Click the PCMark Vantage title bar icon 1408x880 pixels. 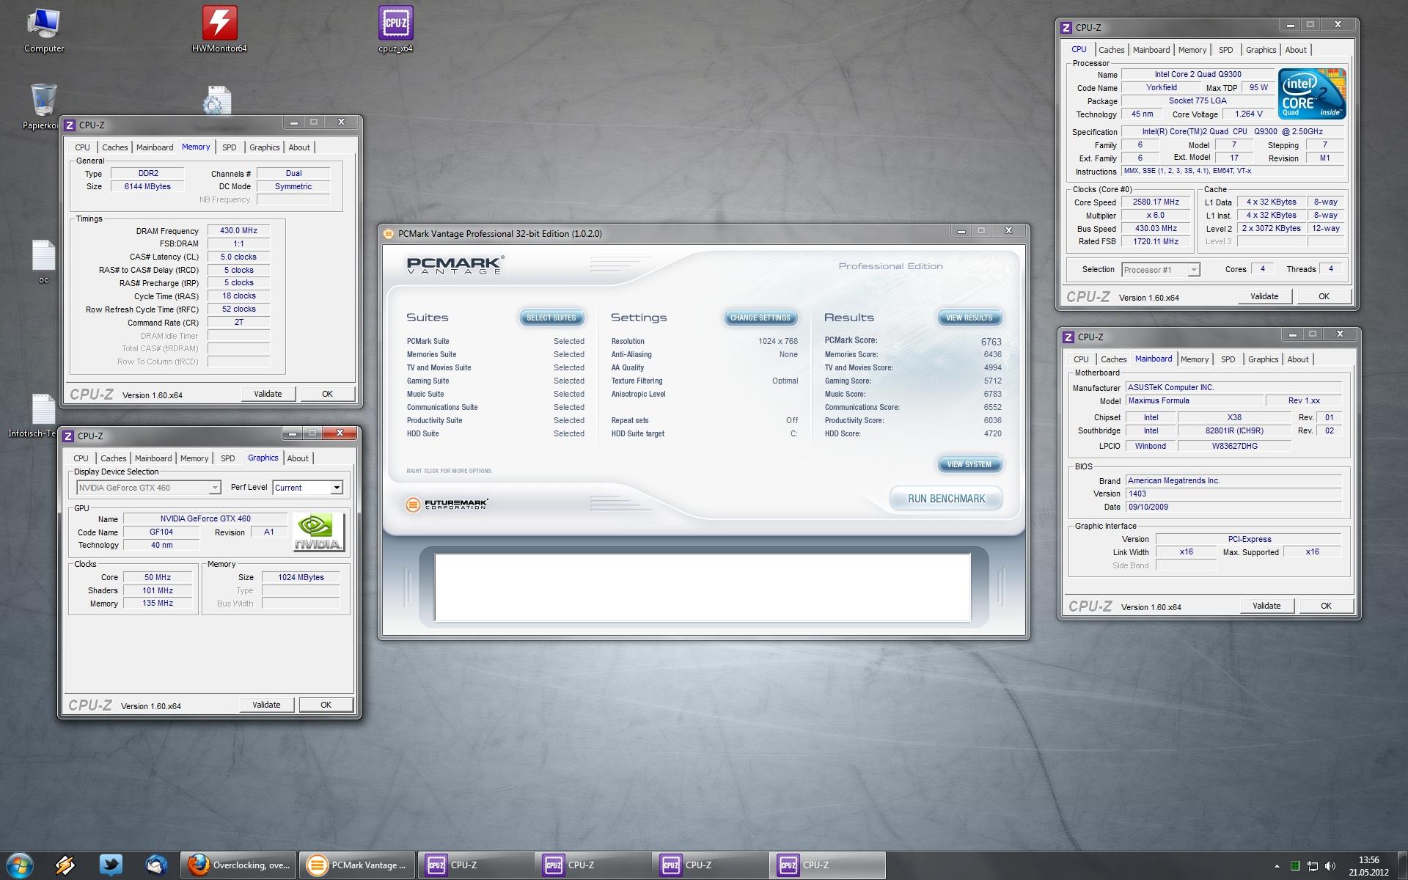click(x=389, y=234)
